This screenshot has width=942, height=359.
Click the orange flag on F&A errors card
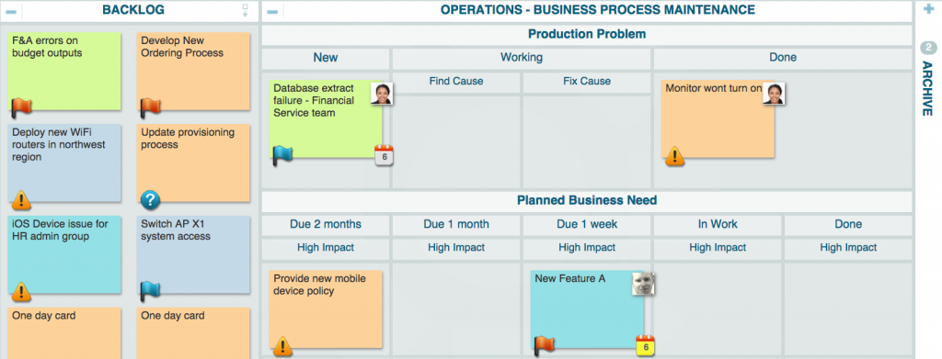(22, 107)
